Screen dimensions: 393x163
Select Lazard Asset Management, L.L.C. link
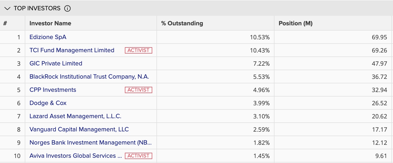[x=75, y=116]
